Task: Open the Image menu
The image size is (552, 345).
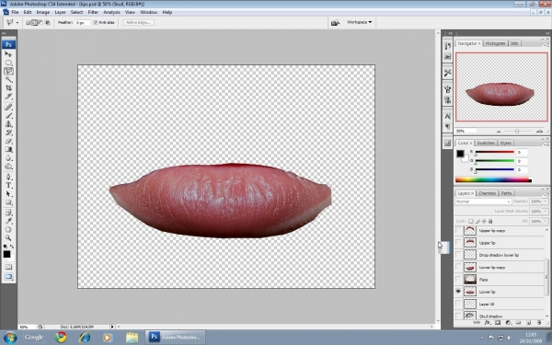Action: [43, 12]
